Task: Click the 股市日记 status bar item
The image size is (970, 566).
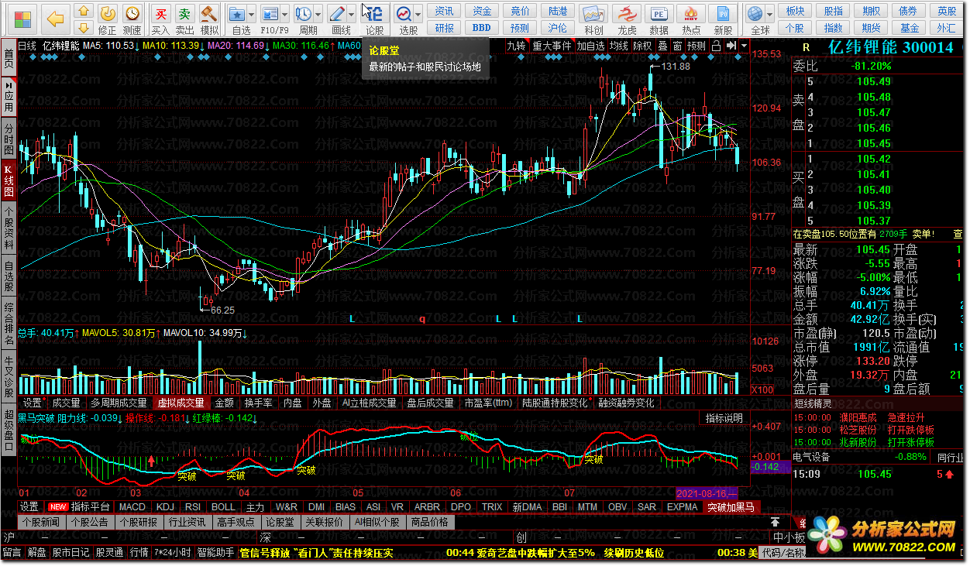Action: point(71,553)
